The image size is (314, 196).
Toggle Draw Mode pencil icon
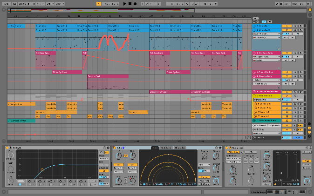(x=277, y=4)
